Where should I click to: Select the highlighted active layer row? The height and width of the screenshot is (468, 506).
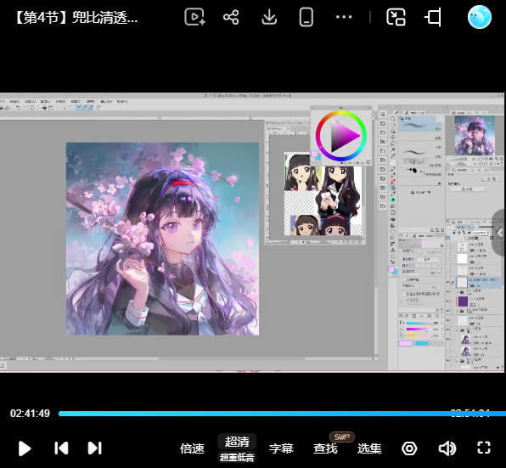coord(478,282)
